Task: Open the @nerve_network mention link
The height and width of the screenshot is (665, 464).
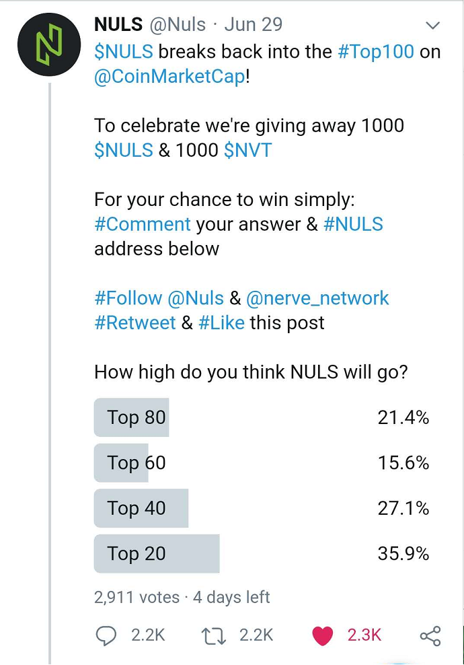Action: coord(317,298)
